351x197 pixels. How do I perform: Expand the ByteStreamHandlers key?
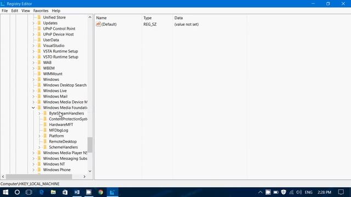point(39,113)
